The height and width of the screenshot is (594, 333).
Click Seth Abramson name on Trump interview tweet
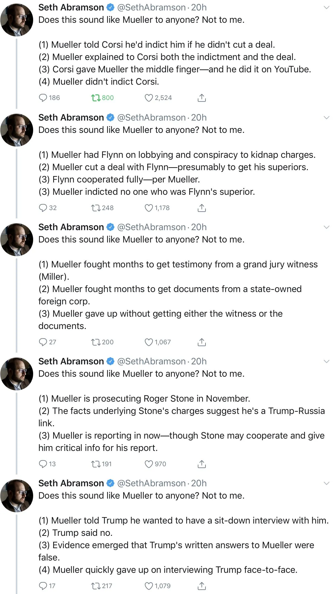(71, 483)
